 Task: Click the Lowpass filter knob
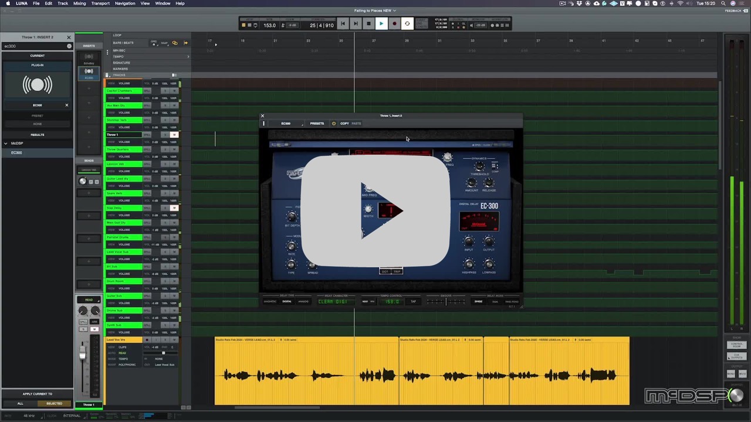pyautogui.click(x=488, y=264)
